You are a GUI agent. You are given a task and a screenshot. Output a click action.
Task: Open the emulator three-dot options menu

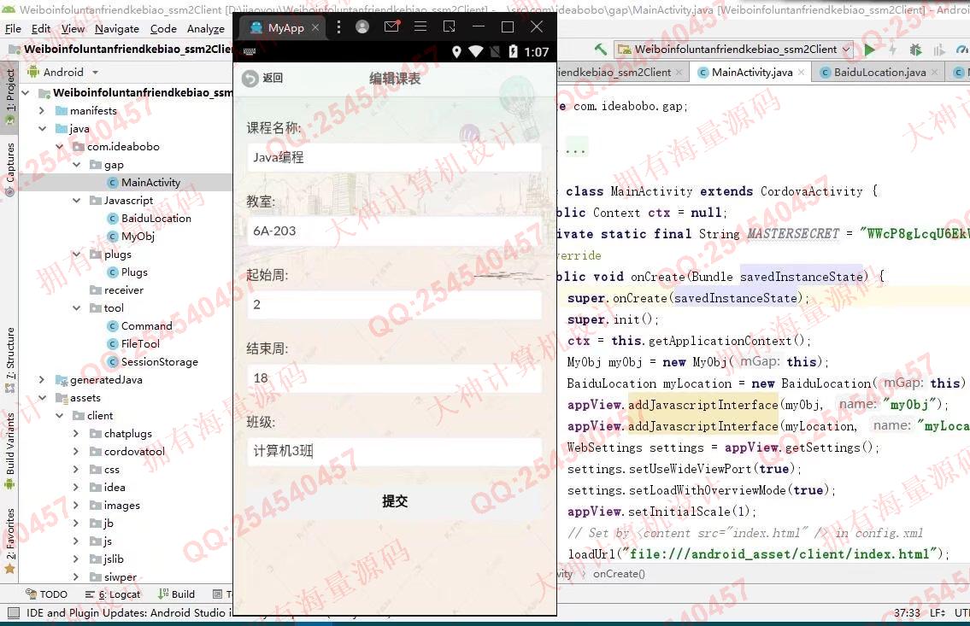tap(339, 27)
